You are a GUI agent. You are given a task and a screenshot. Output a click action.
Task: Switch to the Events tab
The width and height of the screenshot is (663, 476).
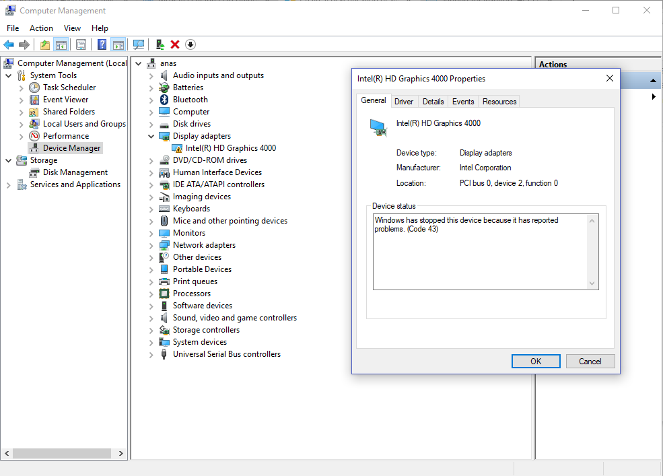point(463,102)
